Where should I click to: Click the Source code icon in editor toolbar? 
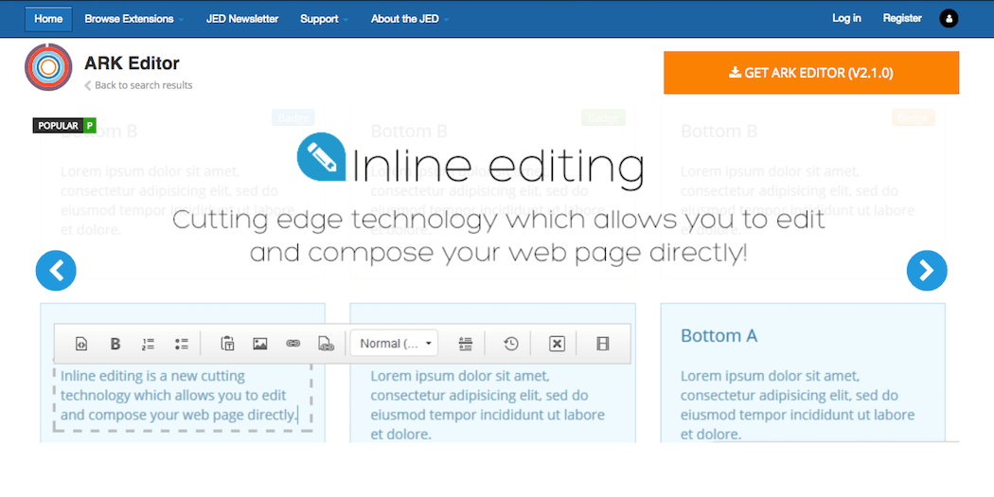click(81, 344)
